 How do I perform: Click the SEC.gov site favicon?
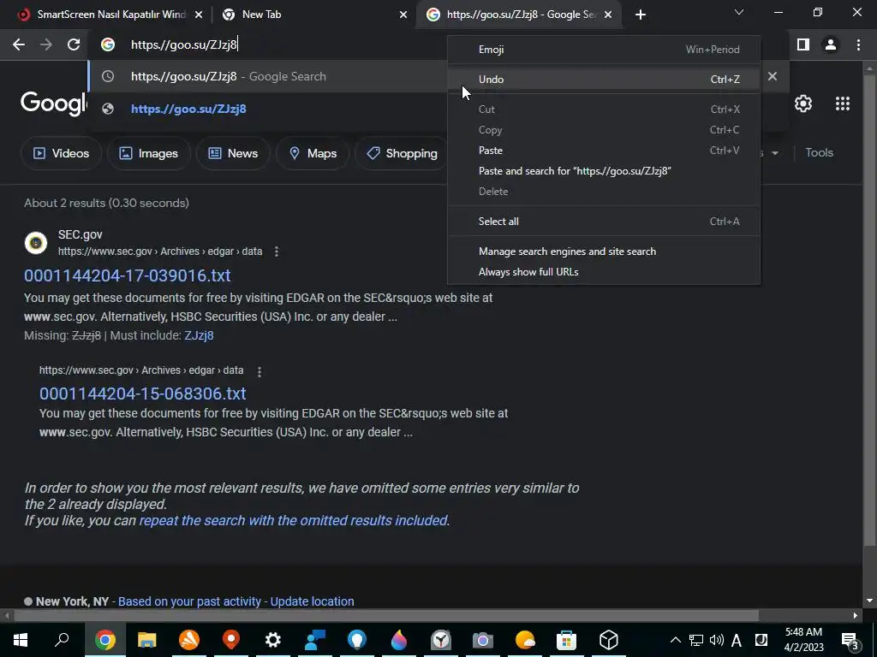coord(36,243)
